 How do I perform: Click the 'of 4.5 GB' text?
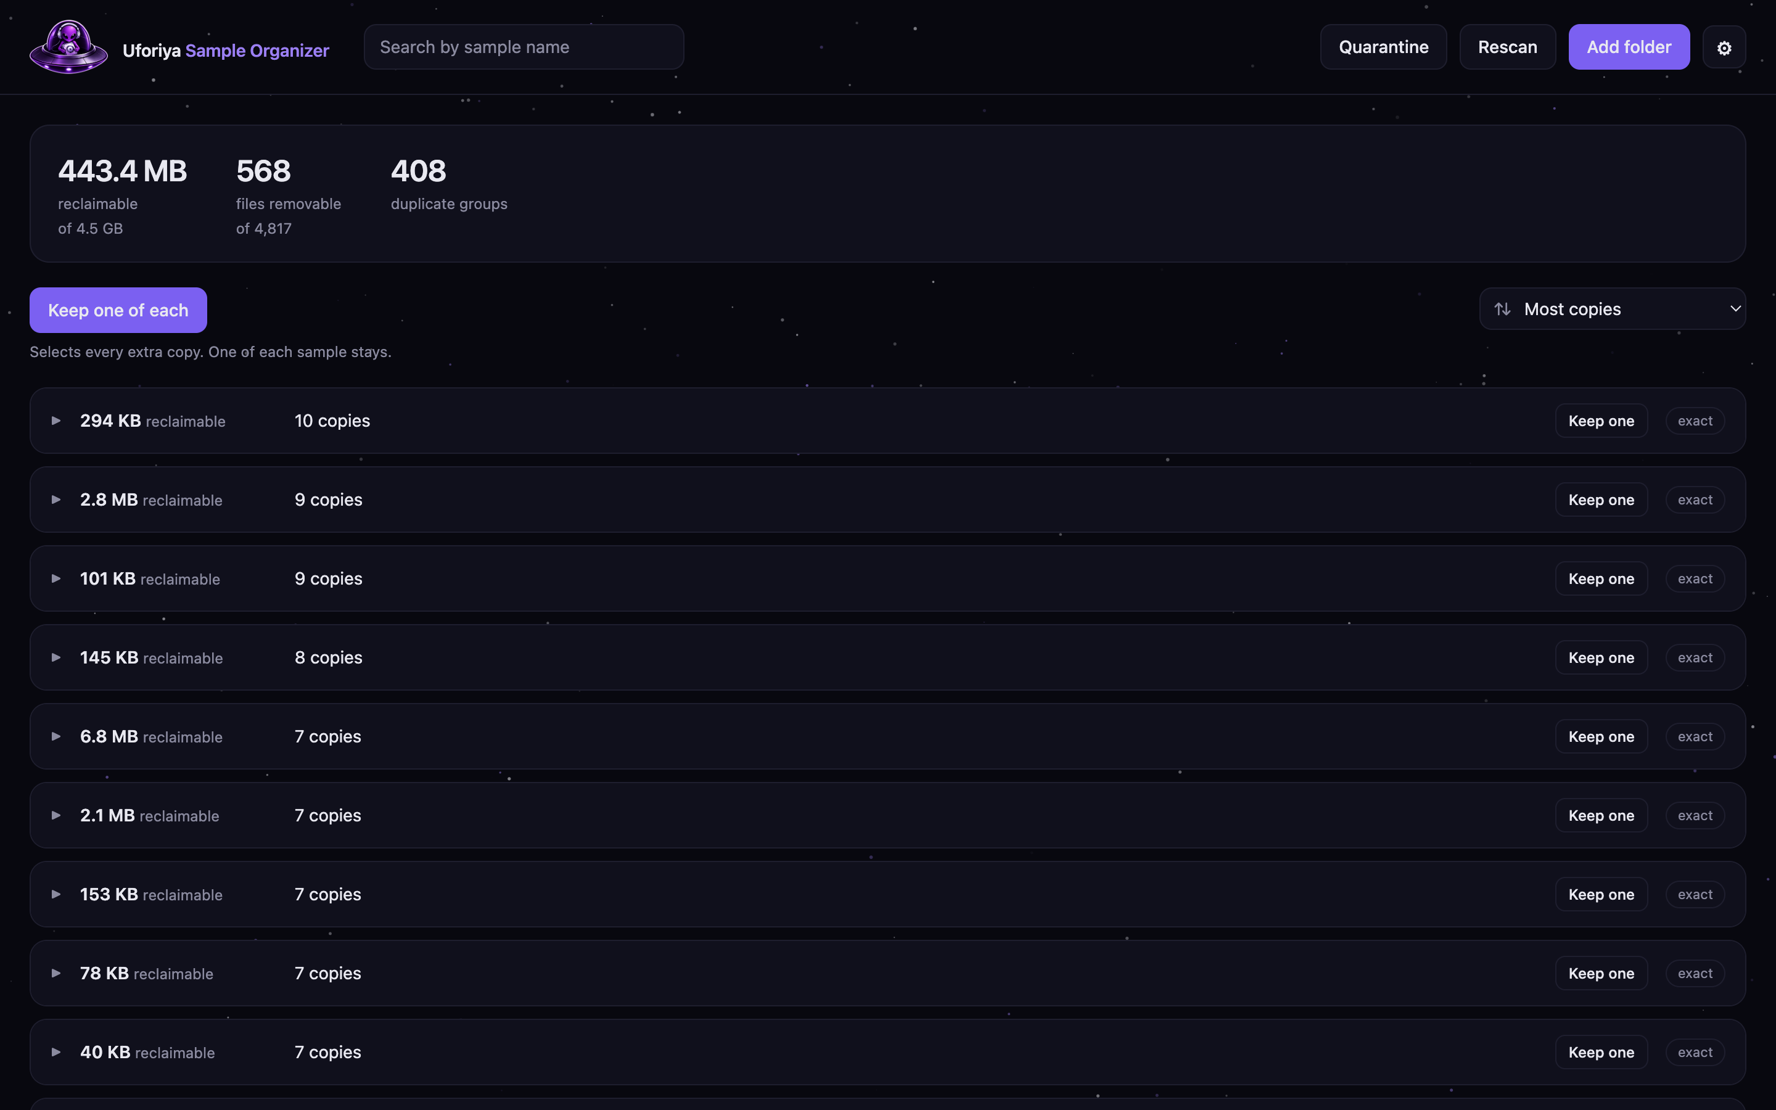pos(90,228)
